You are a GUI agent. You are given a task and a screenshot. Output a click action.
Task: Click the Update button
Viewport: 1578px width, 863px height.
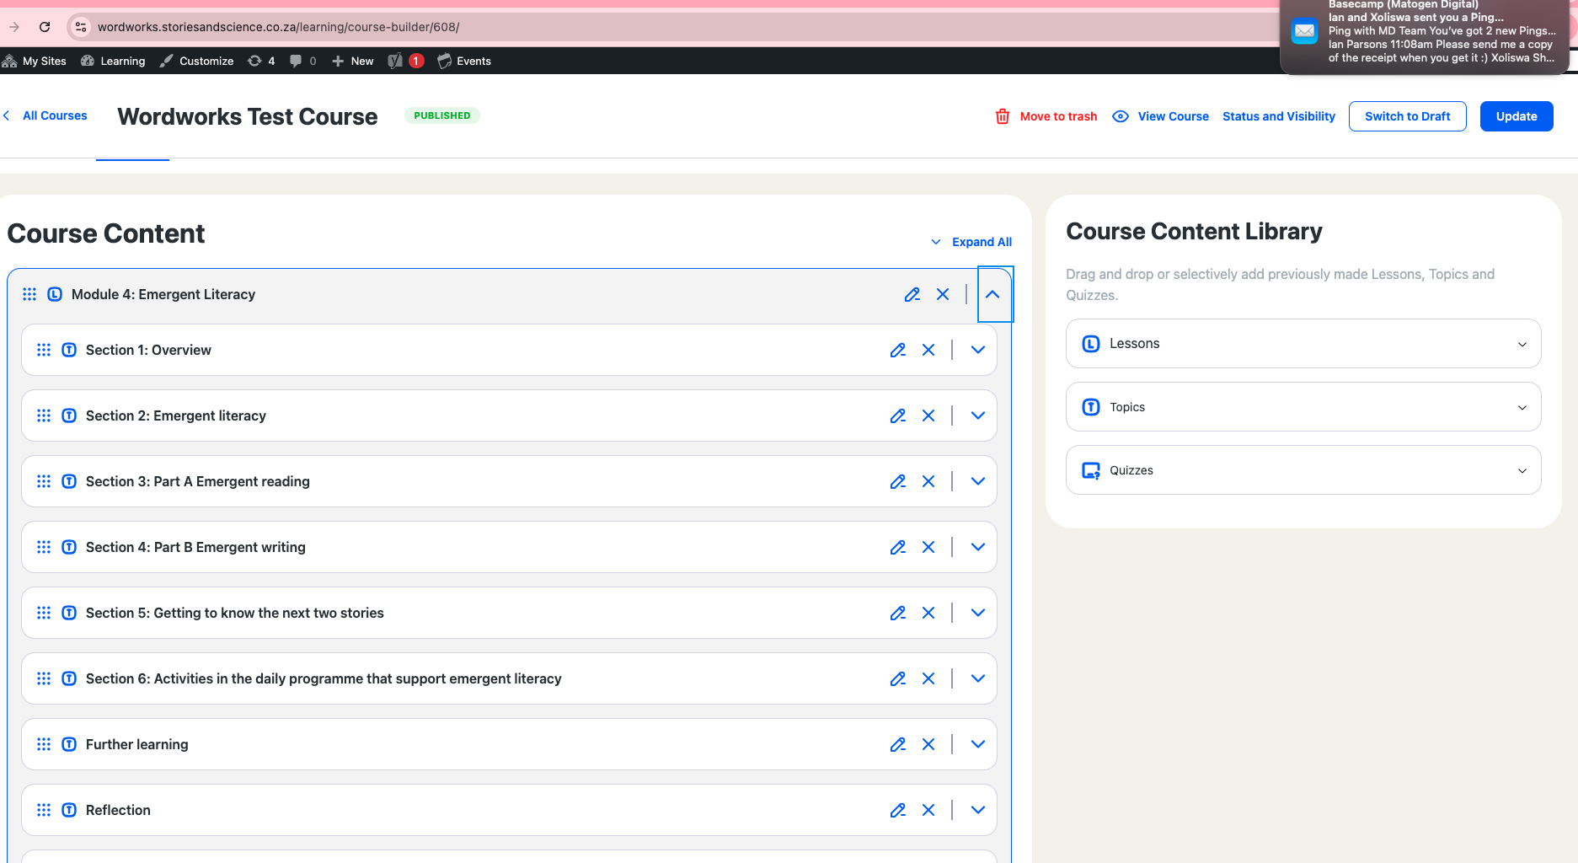pyautogui.click(x=1516, y=116)
